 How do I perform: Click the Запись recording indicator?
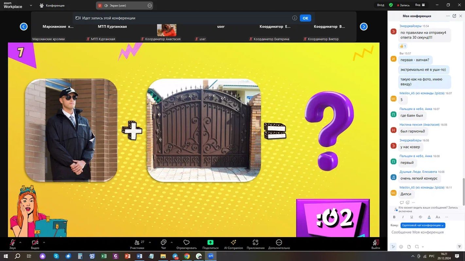[x=403, y=5]
